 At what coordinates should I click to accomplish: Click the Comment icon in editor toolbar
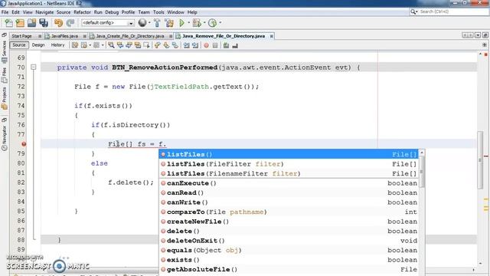point(226,46)
